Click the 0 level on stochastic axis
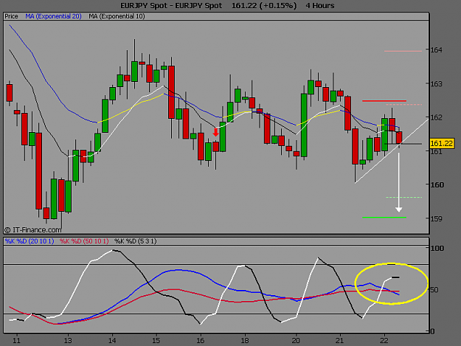The width and height of the screenshot is (461, 346). pyautogui.click(x=432, y=331)
